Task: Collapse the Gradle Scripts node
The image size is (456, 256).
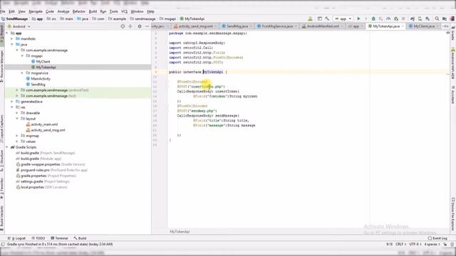Action: click(x=7, y=147)
